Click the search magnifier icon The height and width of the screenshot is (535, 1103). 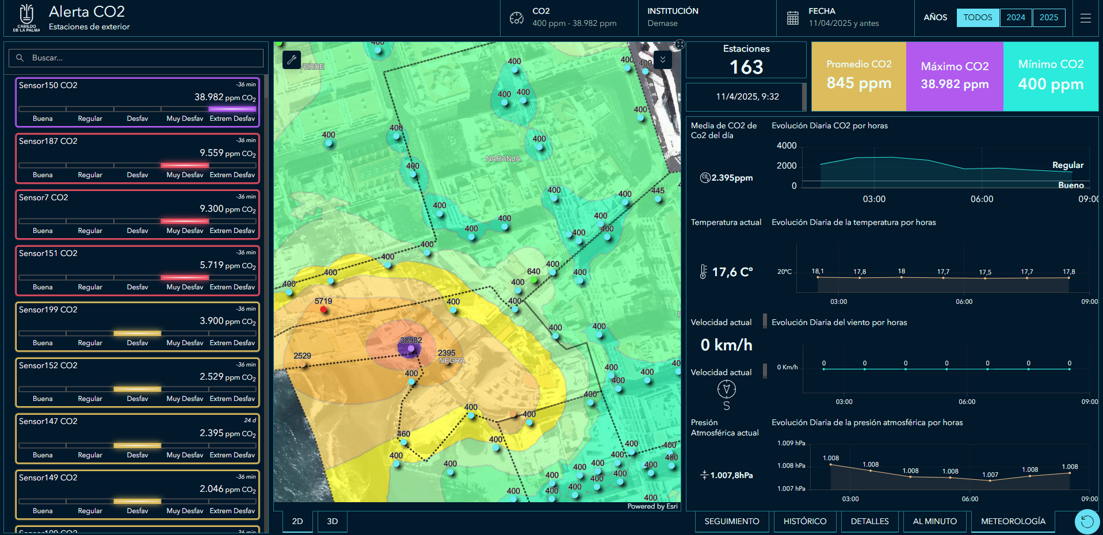[20, 58]
